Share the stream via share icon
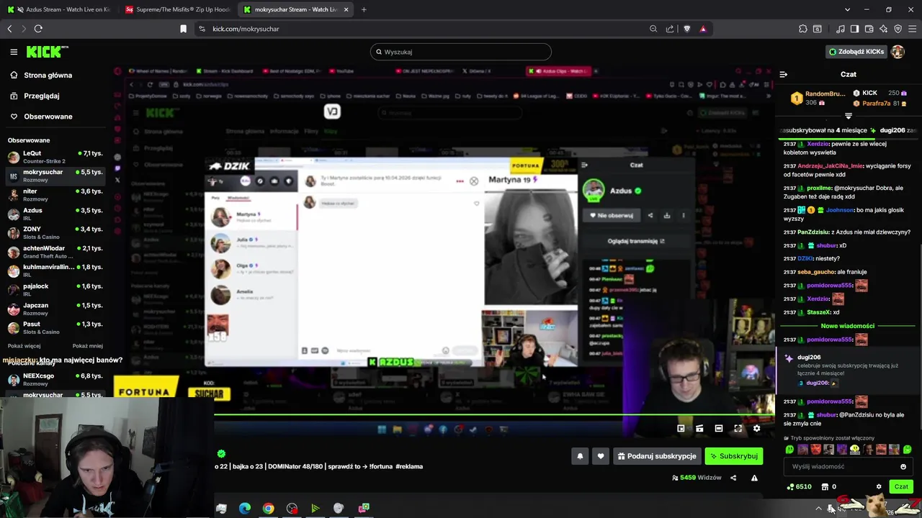 click(x=733, y=478)
